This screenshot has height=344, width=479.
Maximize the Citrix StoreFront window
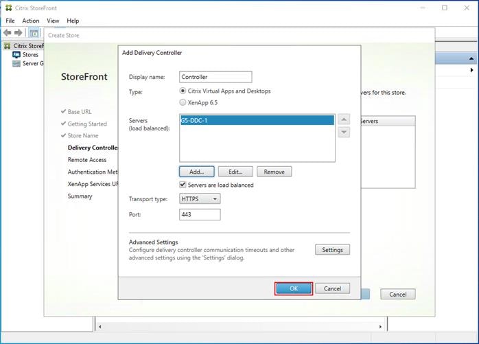pyautogui.click(x=445, y=8)
